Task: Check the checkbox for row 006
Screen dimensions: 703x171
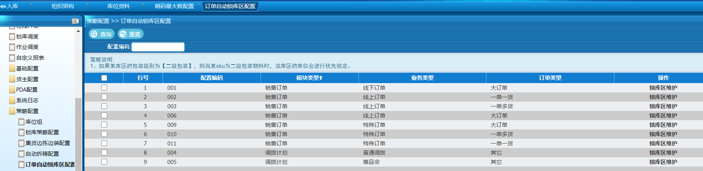Action: point(104,115)
